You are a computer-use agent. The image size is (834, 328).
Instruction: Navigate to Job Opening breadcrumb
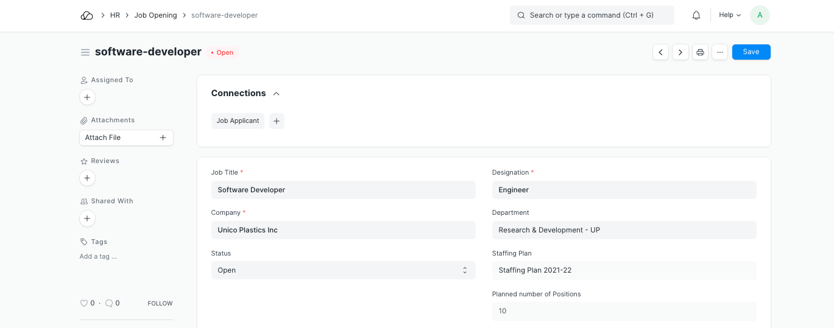pyautogui.click(x=155, y=15)
